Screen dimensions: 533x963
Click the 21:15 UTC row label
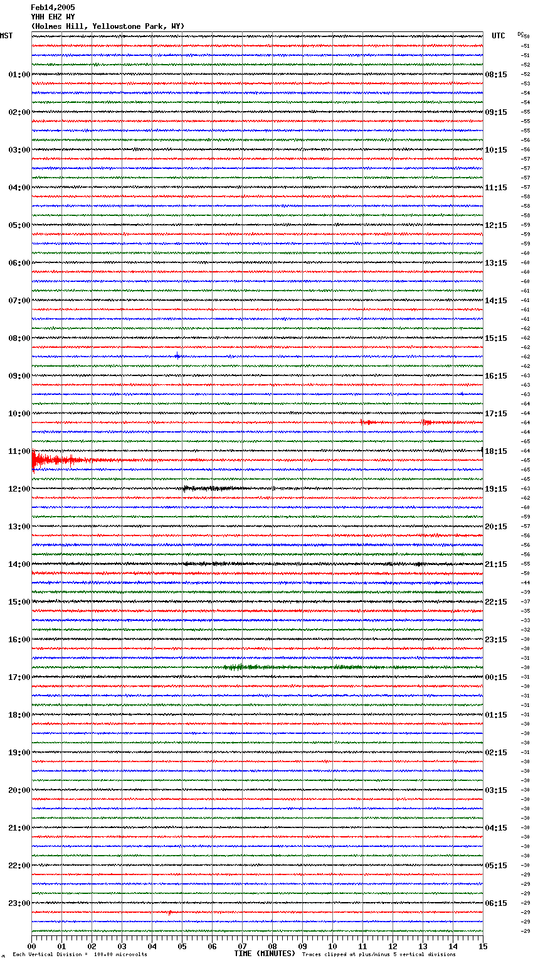pos(496,564)
